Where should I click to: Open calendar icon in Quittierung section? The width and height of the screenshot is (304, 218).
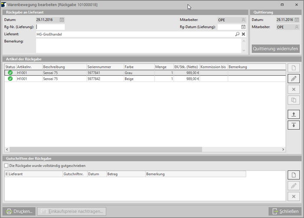click(x=297, y=20)
